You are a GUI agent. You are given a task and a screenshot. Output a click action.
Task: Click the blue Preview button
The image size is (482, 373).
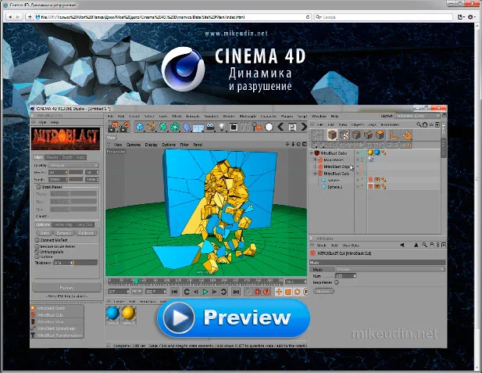pos(234,318)
